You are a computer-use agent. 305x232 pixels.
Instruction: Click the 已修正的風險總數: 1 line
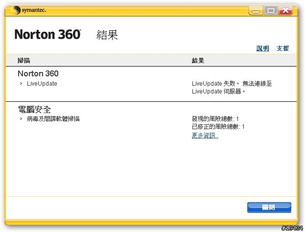pos(218,127)
